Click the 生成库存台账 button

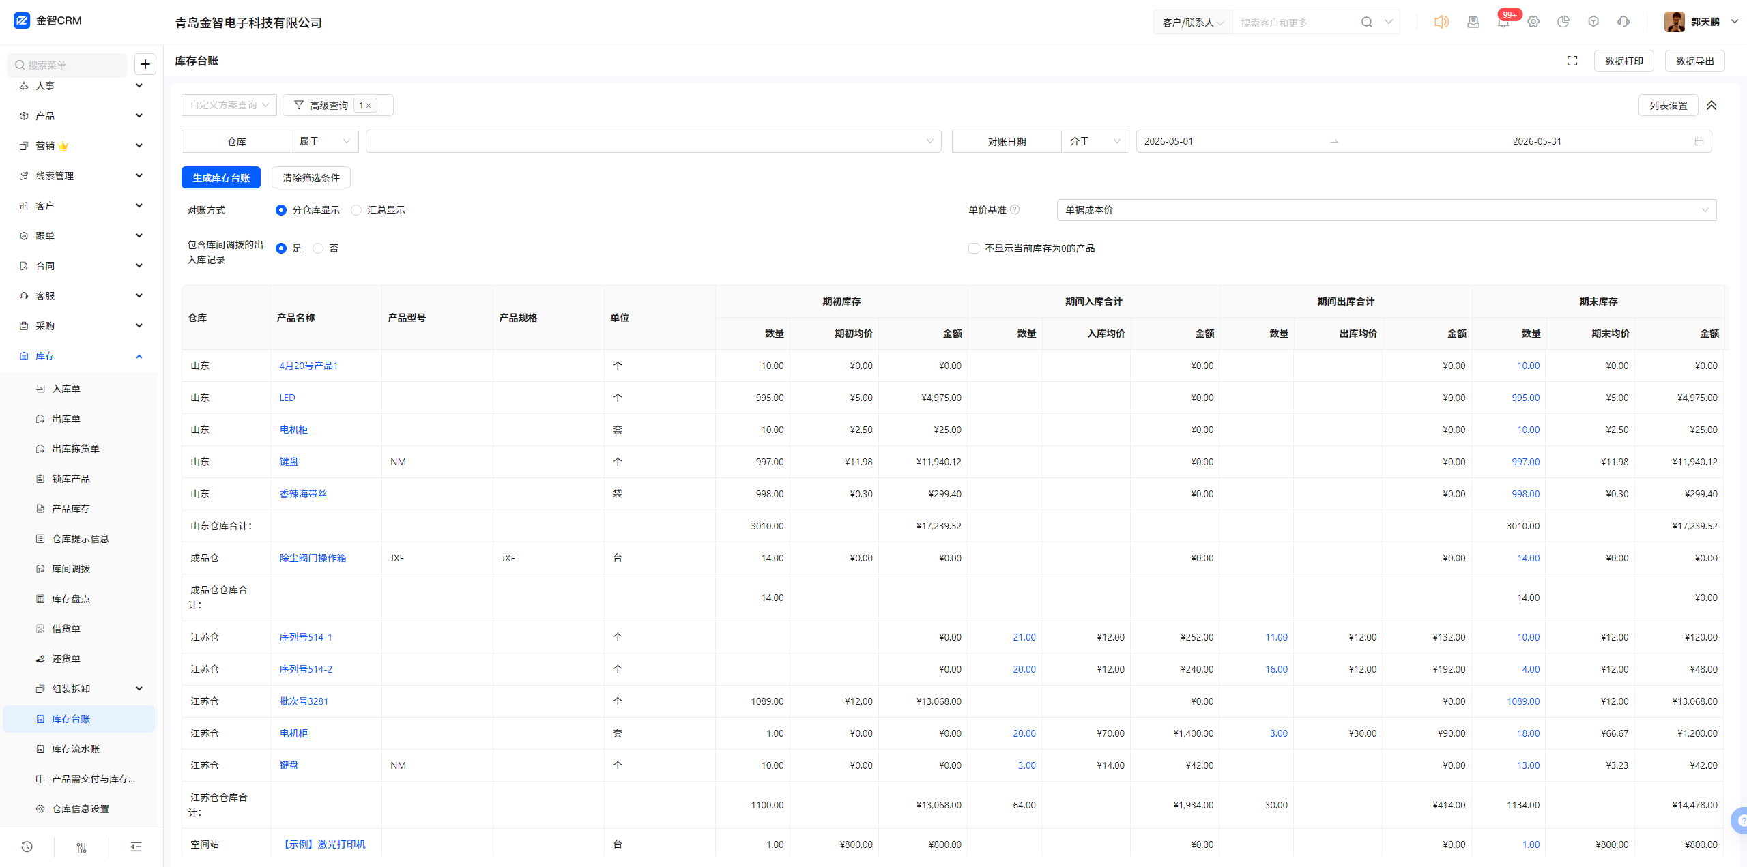point(221,177)
